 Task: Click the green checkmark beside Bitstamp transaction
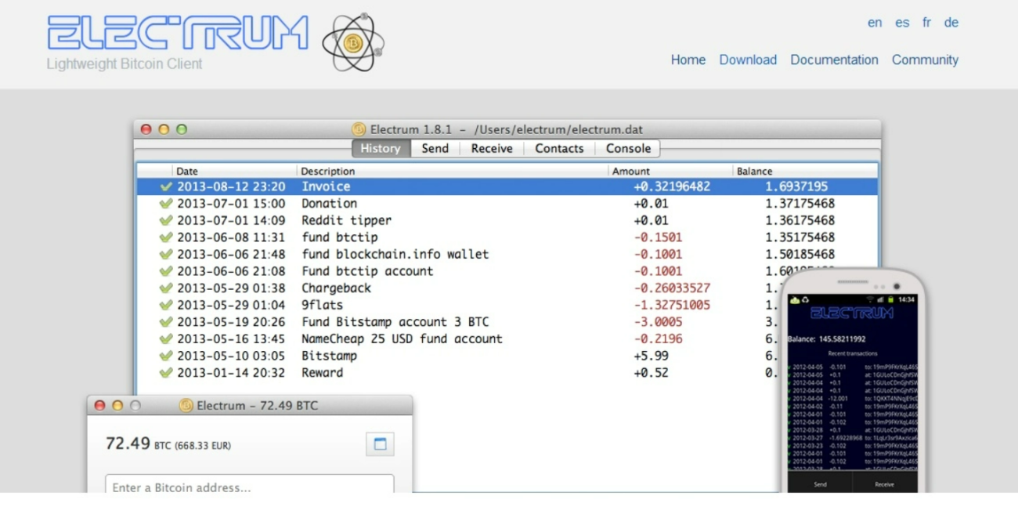click(x=165, y=356)
